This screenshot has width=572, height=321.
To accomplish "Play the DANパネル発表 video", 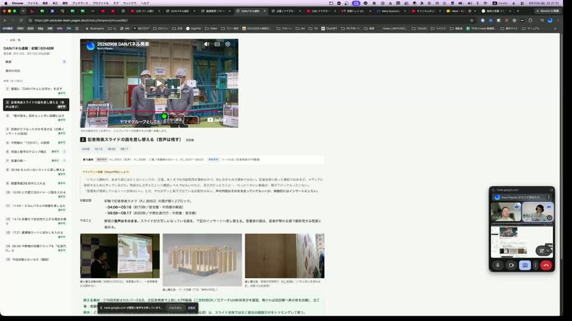I will [160, 83].
